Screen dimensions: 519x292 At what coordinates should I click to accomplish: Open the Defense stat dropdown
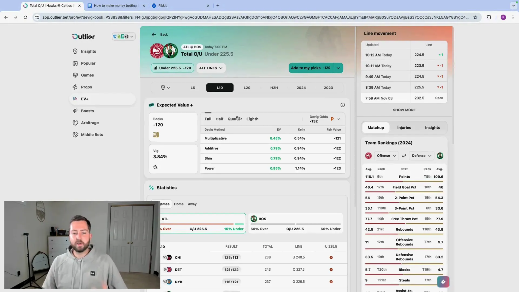tap(421, 156)
